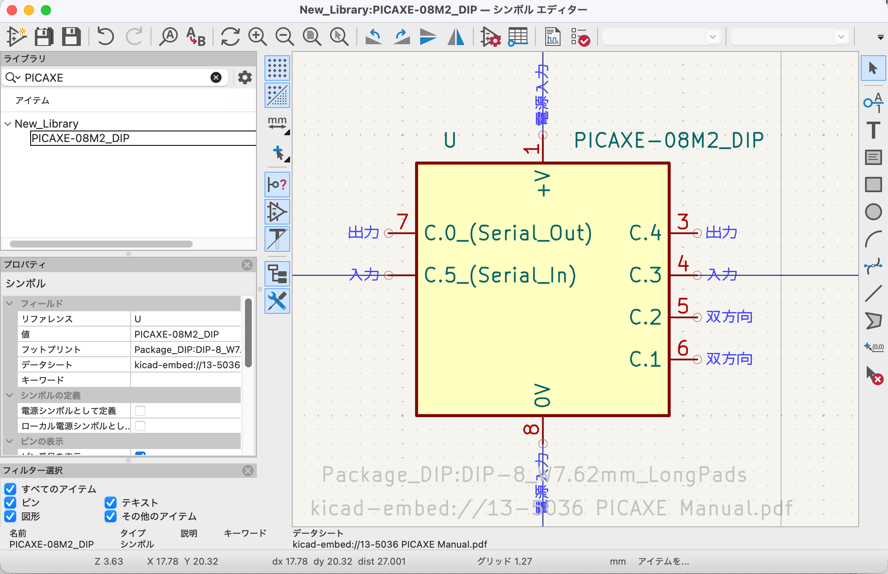Select the polygon drawing tool
The height and width of the screenshot is (574, 888).
coord(873,321)
